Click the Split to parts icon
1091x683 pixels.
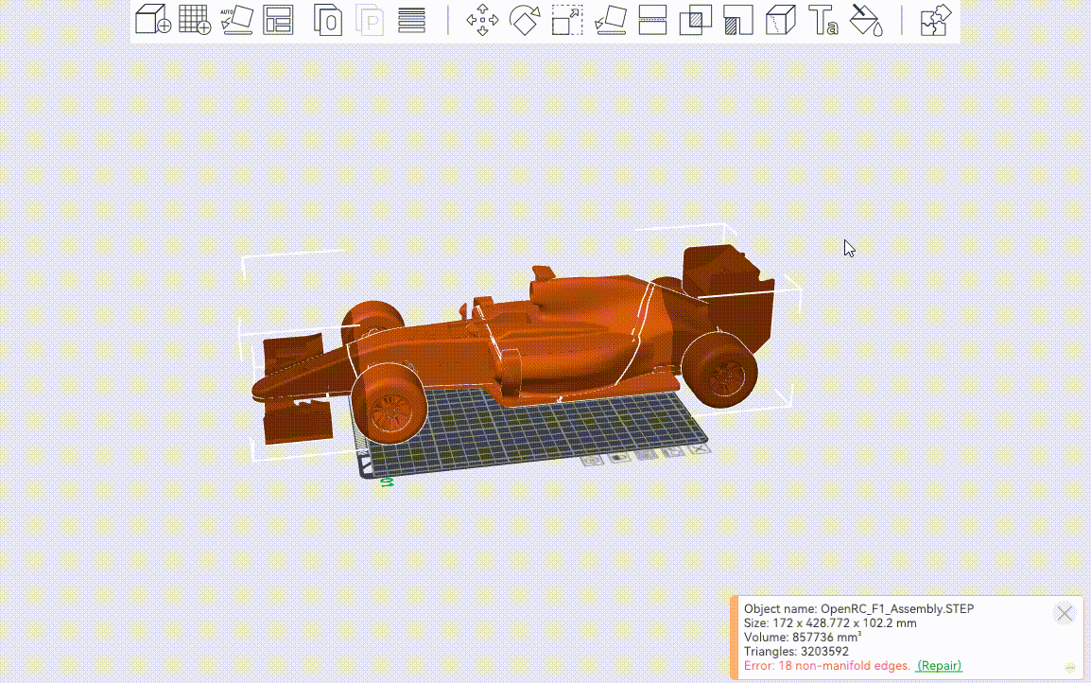[x=371, y=20]
